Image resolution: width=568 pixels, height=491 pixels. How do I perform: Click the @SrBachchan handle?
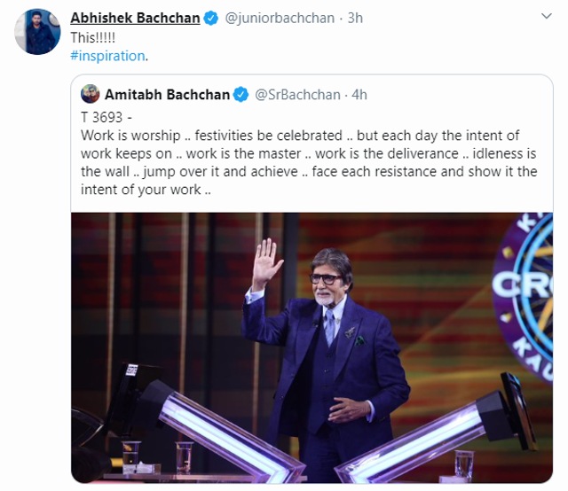point(298,95)
